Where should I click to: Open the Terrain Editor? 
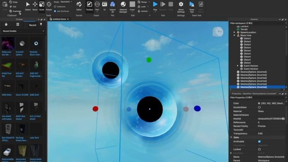tap(79, 5)
